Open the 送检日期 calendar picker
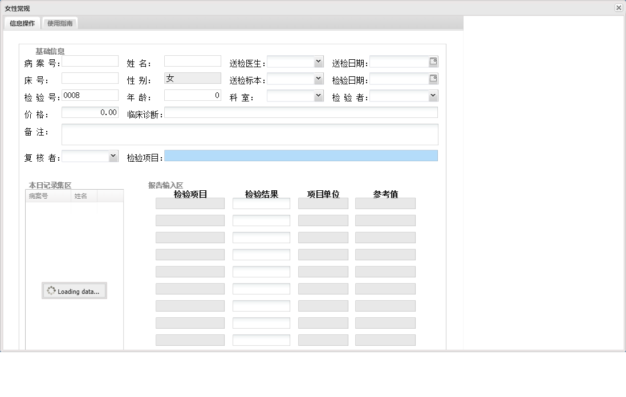The width and height of the screenshot is (626, 397). click(x=433, y=61)
